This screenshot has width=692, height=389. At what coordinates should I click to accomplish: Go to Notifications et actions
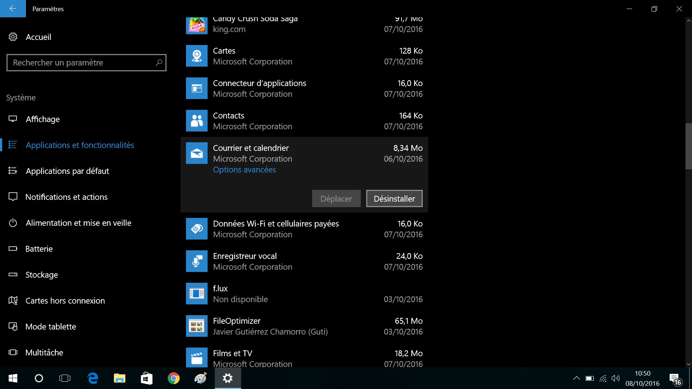pos(66,197)
